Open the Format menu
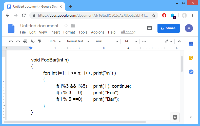Image resolution: width=200 pixels, height=126 pixels. [x=69, y=32]
